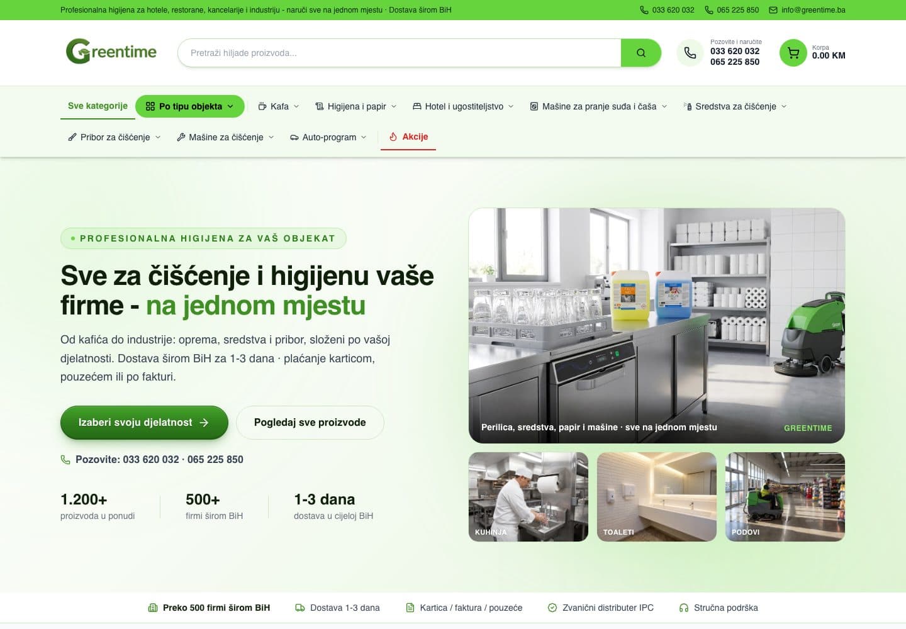
Task: Click the spray bottle icon by Sredstva za čišćenje
Action: pos(688,106)
